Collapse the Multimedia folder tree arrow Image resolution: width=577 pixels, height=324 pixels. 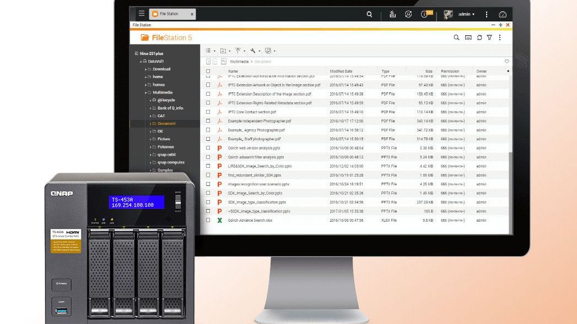(x=145, y=92)
